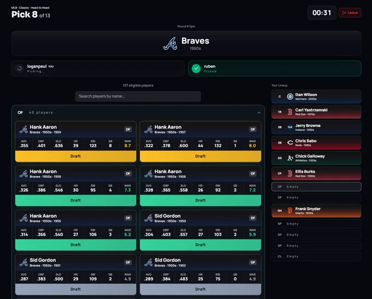Click the .355 AVG on Hank Aaron 1959

(24, 146)
